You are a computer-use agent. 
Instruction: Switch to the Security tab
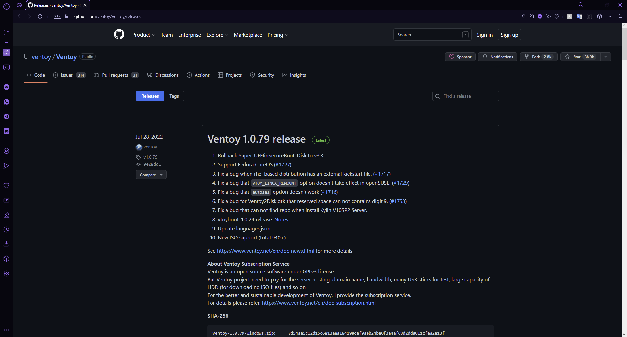pos(262,75)
